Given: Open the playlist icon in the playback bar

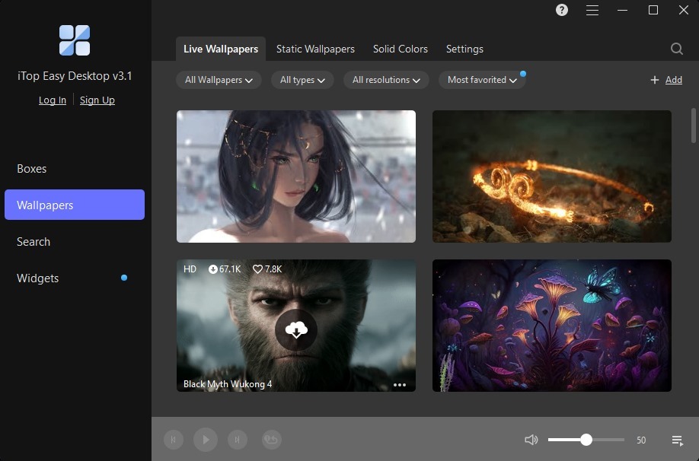Looking at the screenshot, I should (x=677, y=440).
